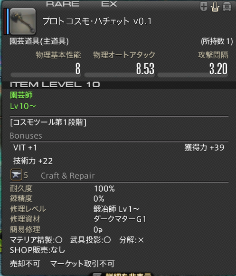Click the 物理基本性能 stat gauge bar
The height and width of the screenshot is (276, 236).
(46, 75)
